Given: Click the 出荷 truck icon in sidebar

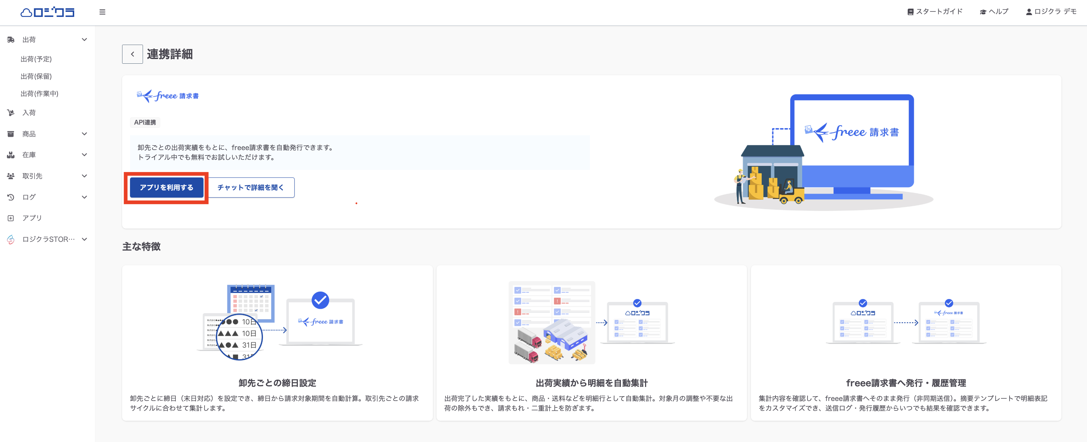Looking at the screenshot, I should [x=11, y=40].
